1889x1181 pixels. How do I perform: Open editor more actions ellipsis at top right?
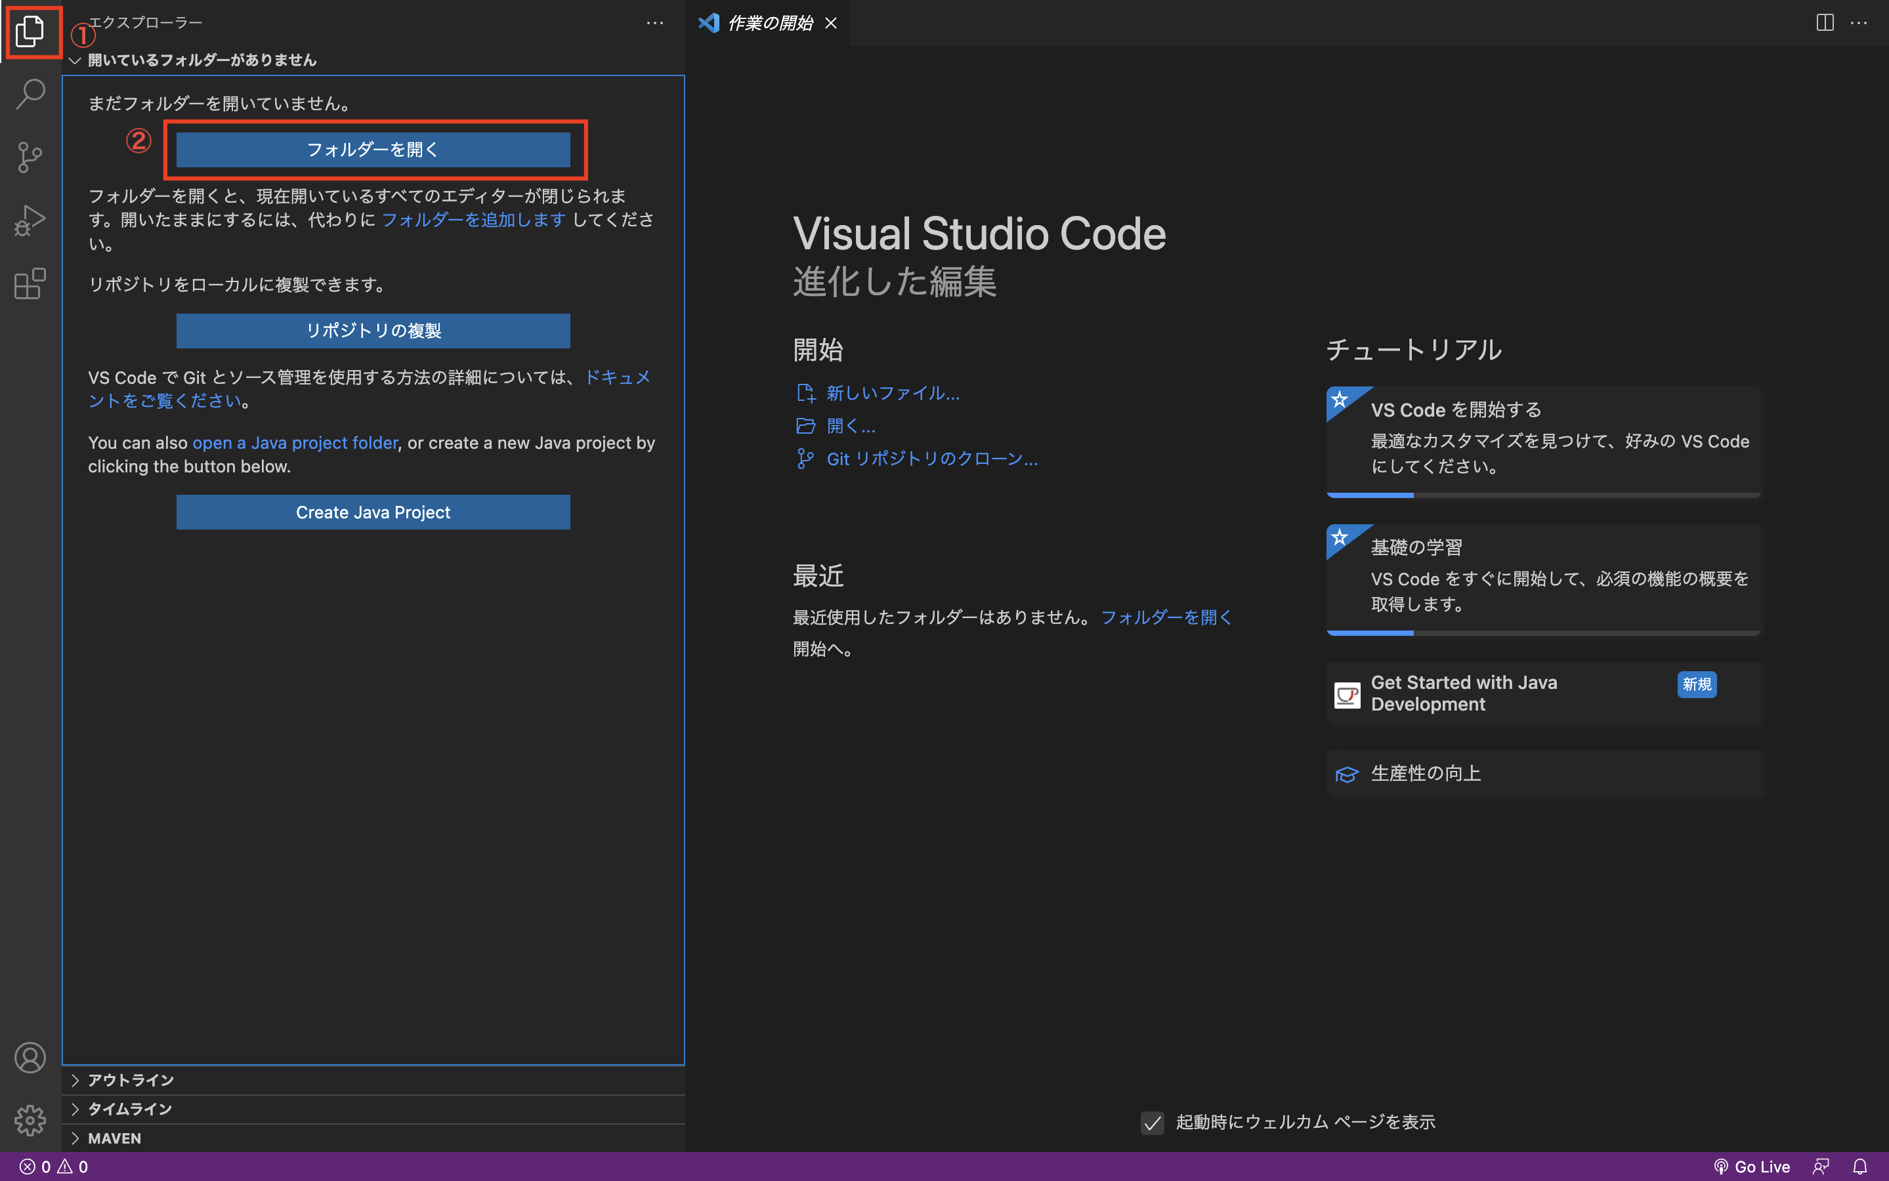(1859, 23)
